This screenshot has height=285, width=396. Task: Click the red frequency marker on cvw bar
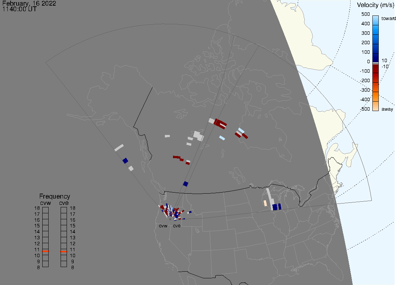[45, 251]
